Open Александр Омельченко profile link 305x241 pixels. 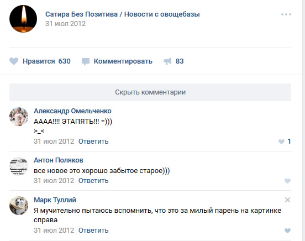click(72, 111)
